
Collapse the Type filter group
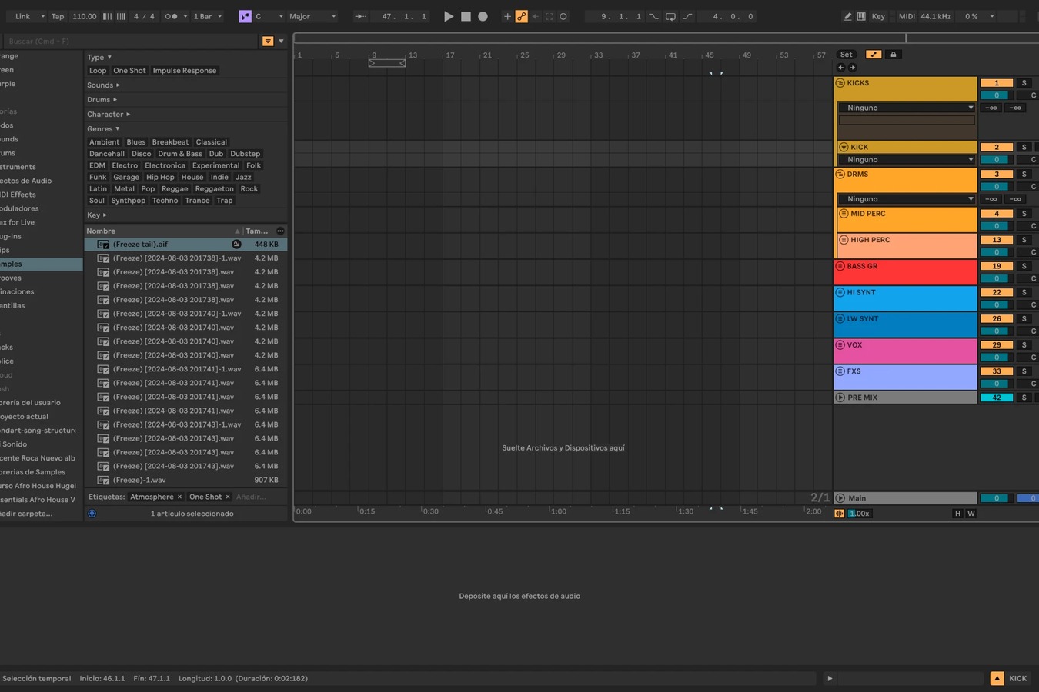(99, 57)
